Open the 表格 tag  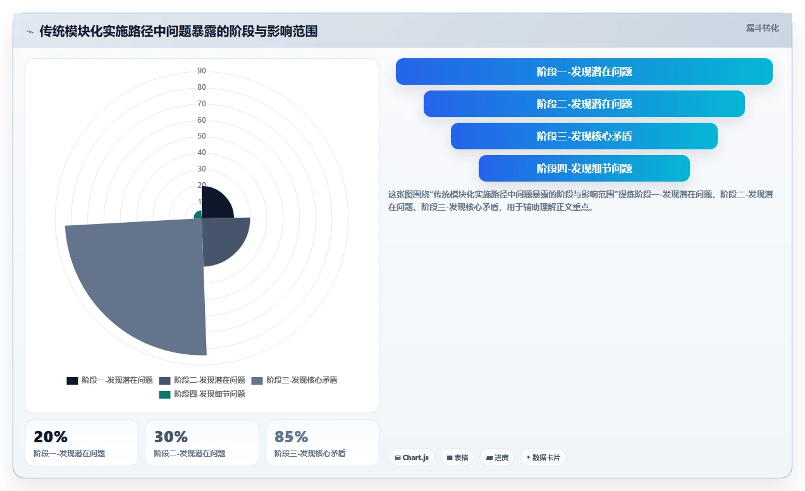pos(458,457)
